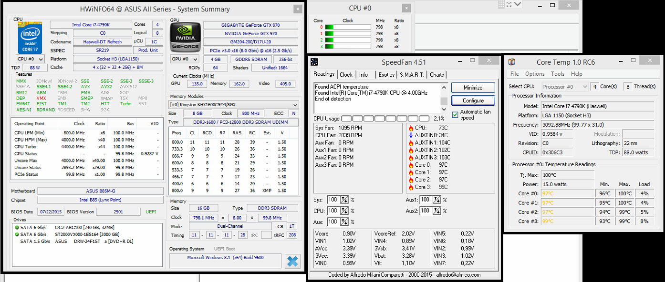Click the Minimize button in SpeedFan

[x=473, y=88]
